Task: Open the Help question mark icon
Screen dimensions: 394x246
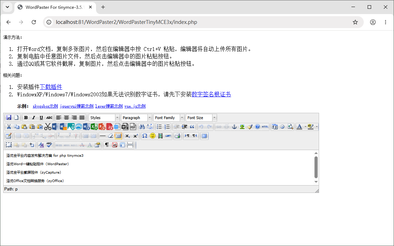Action: click(x=258, y=127)
